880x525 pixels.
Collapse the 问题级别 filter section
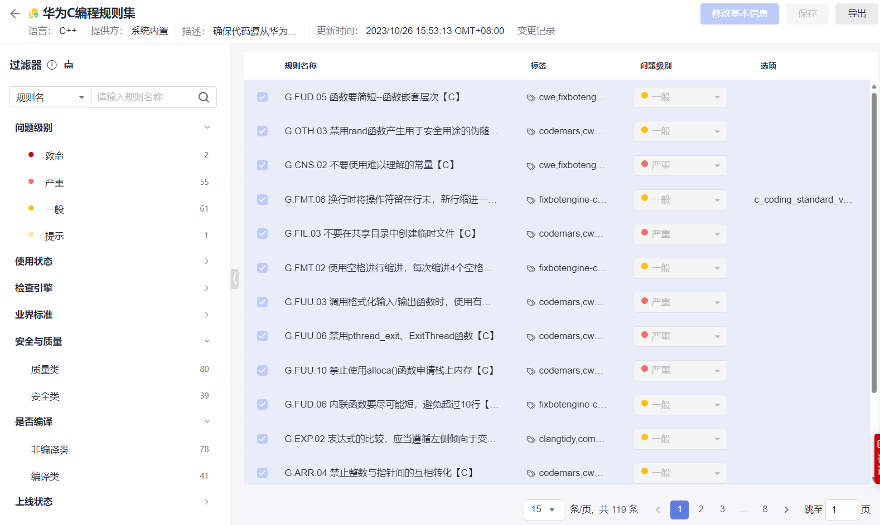207,127
